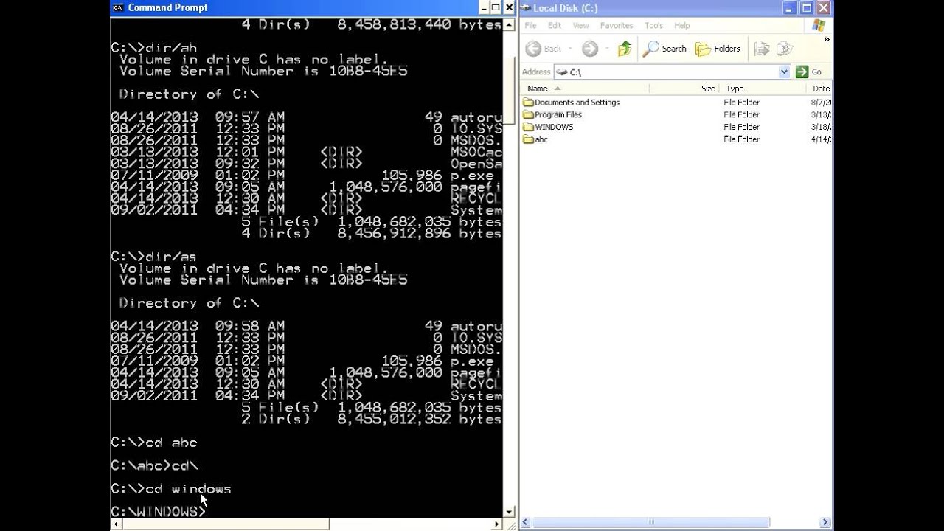Click Command Prompt vertical scrollbar down arrow
Viewport: 944px width, 531px height.
509,512
